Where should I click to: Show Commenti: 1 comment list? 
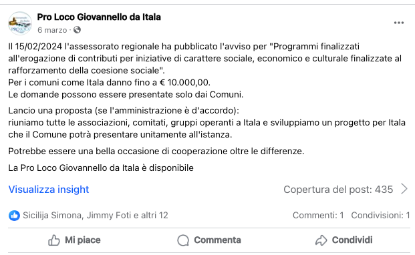(x=318, y=216)
